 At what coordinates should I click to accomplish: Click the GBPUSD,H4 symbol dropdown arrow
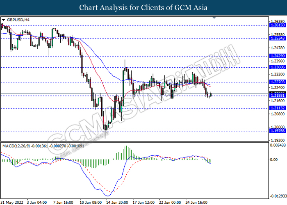click(3, 20)
